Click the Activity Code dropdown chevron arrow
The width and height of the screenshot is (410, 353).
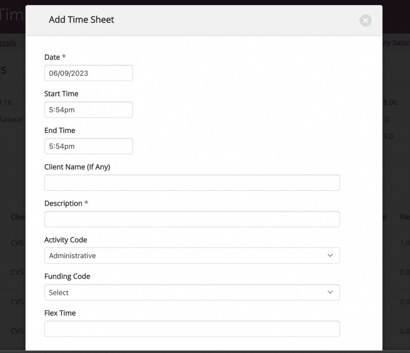click(x=330, y=256)
